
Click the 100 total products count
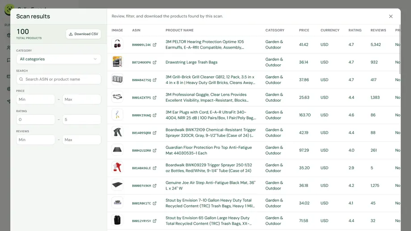point(23,32)
